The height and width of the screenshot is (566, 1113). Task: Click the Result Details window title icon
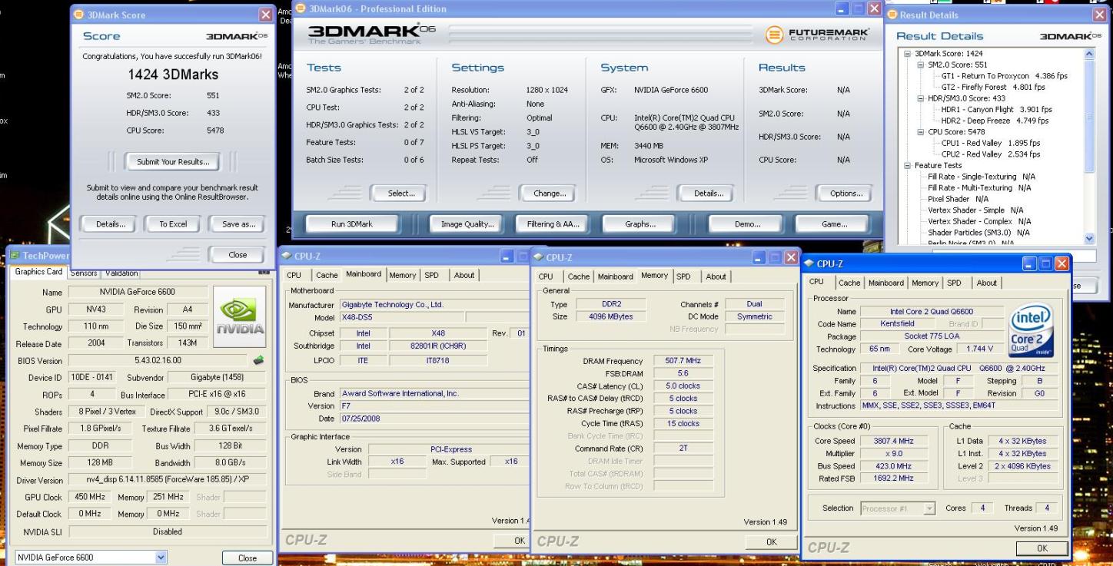(892, 15)
